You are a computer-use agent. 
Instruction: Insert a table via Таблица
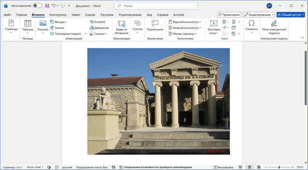click(27, 27)
